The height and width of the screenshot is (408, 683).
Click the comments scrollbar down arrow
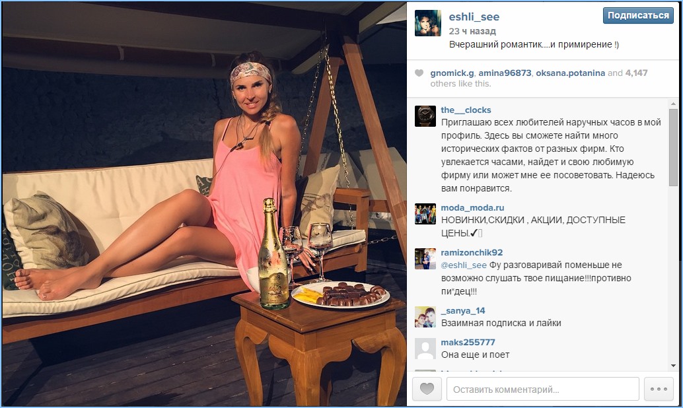click(673, 366)
